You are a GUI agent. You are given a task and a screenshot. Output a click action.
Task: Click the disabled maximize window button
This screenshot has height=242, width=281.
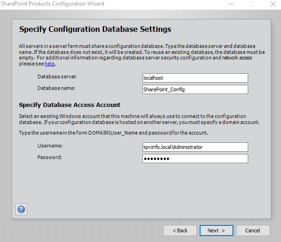[252, 4]
